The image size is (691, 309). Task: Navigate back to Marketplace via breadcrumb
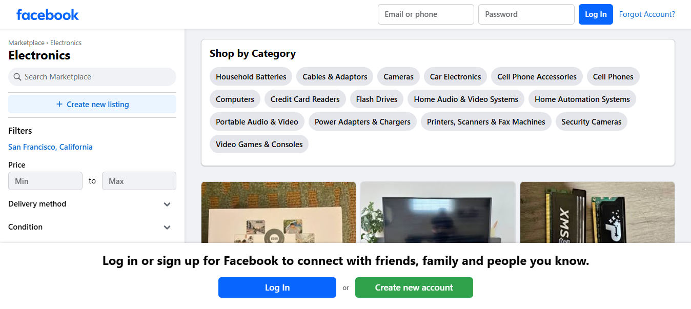coord(26,43)
